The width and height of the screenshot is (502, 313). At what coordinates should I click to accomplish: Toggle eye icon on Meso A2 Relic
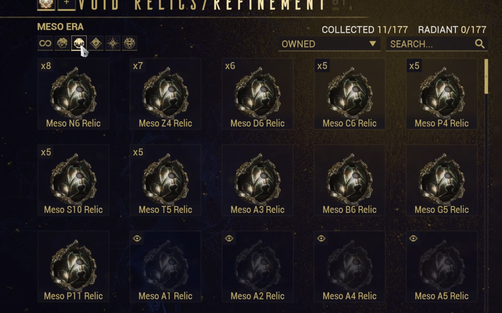coord(229,238)
